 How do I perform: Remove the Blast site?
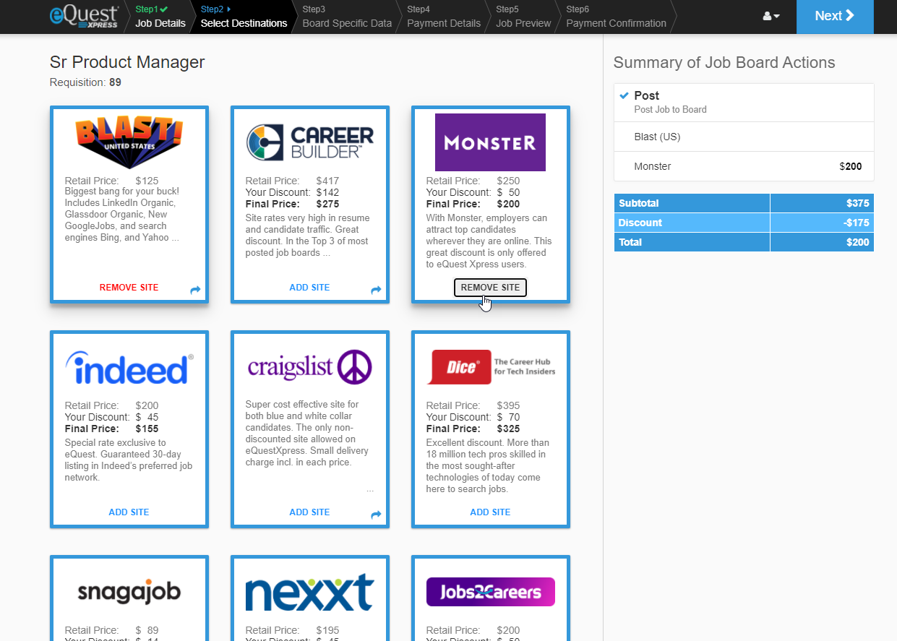tap(129, 288)
